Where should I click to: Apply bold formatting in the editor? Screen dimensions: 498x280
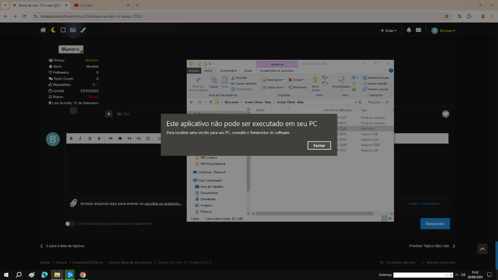point(71,139)
